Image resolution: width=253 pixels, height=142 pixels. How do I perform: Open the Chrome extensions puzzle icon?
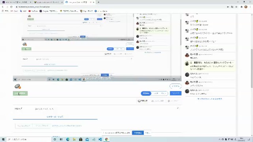(242, 7)
